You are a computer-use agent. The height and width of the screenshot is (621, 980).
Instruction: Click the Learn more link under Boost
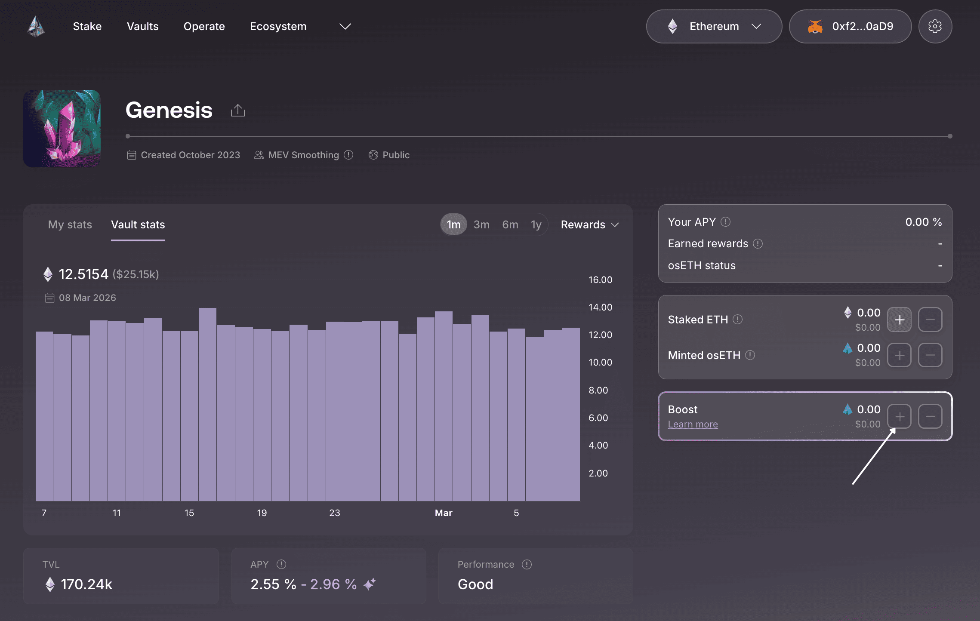pyautogui.click(x=693, y=424)
